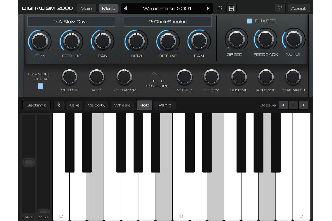Toggle the Keys option

pos(74,105)
